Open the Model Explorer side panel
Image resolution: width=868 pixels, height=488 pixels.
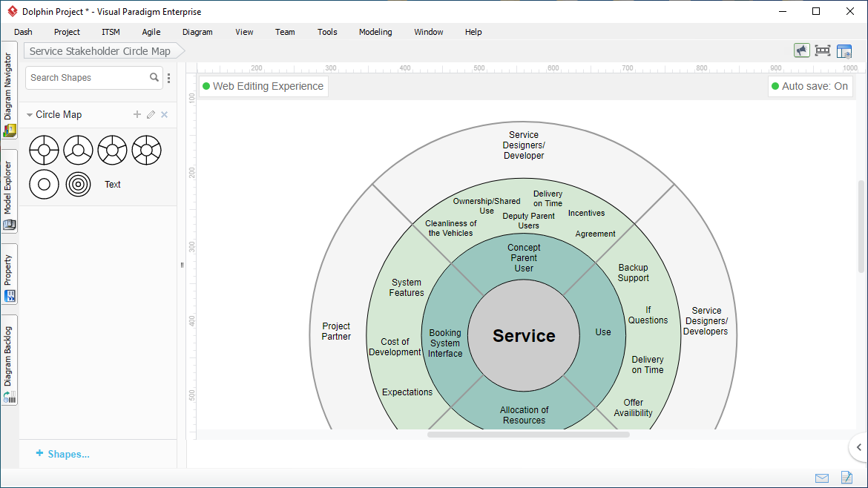pyautogui.click(x=9, y=192)
